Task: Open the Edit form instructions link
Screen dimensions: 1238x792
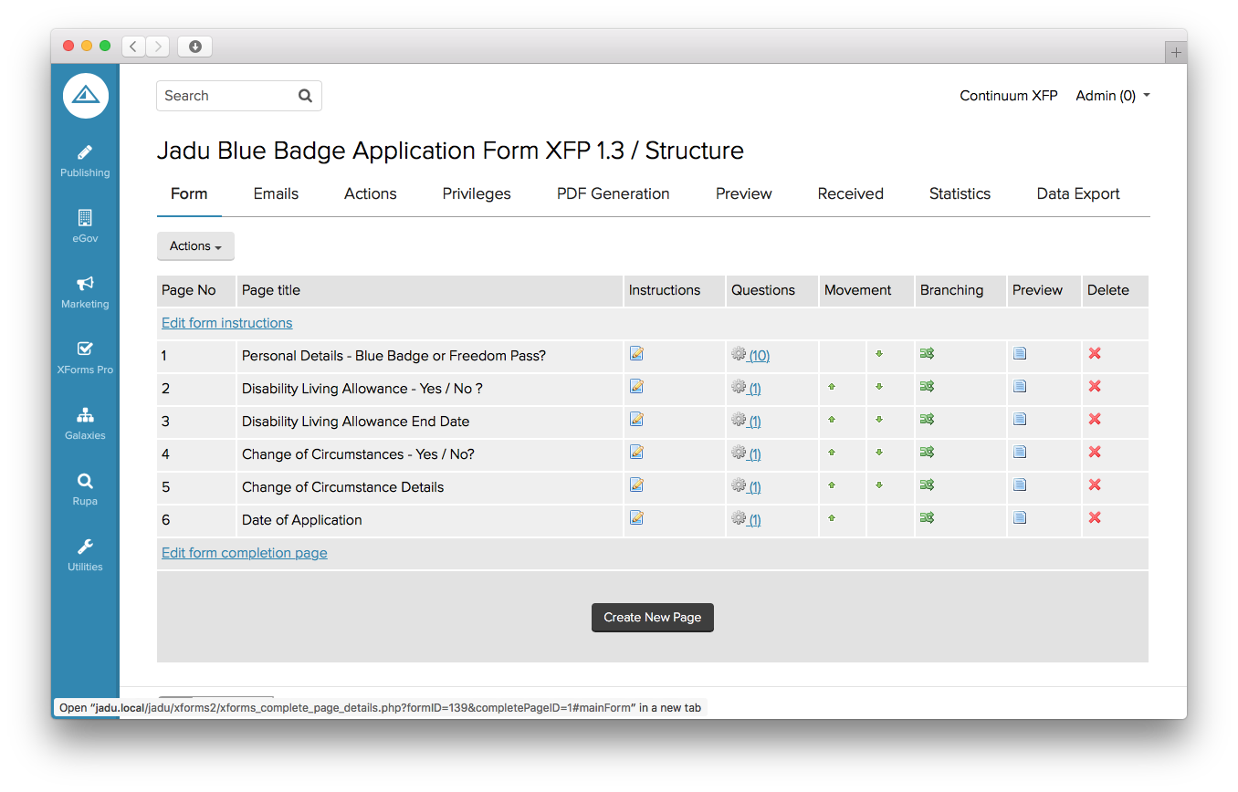Action: coord(226,323)
